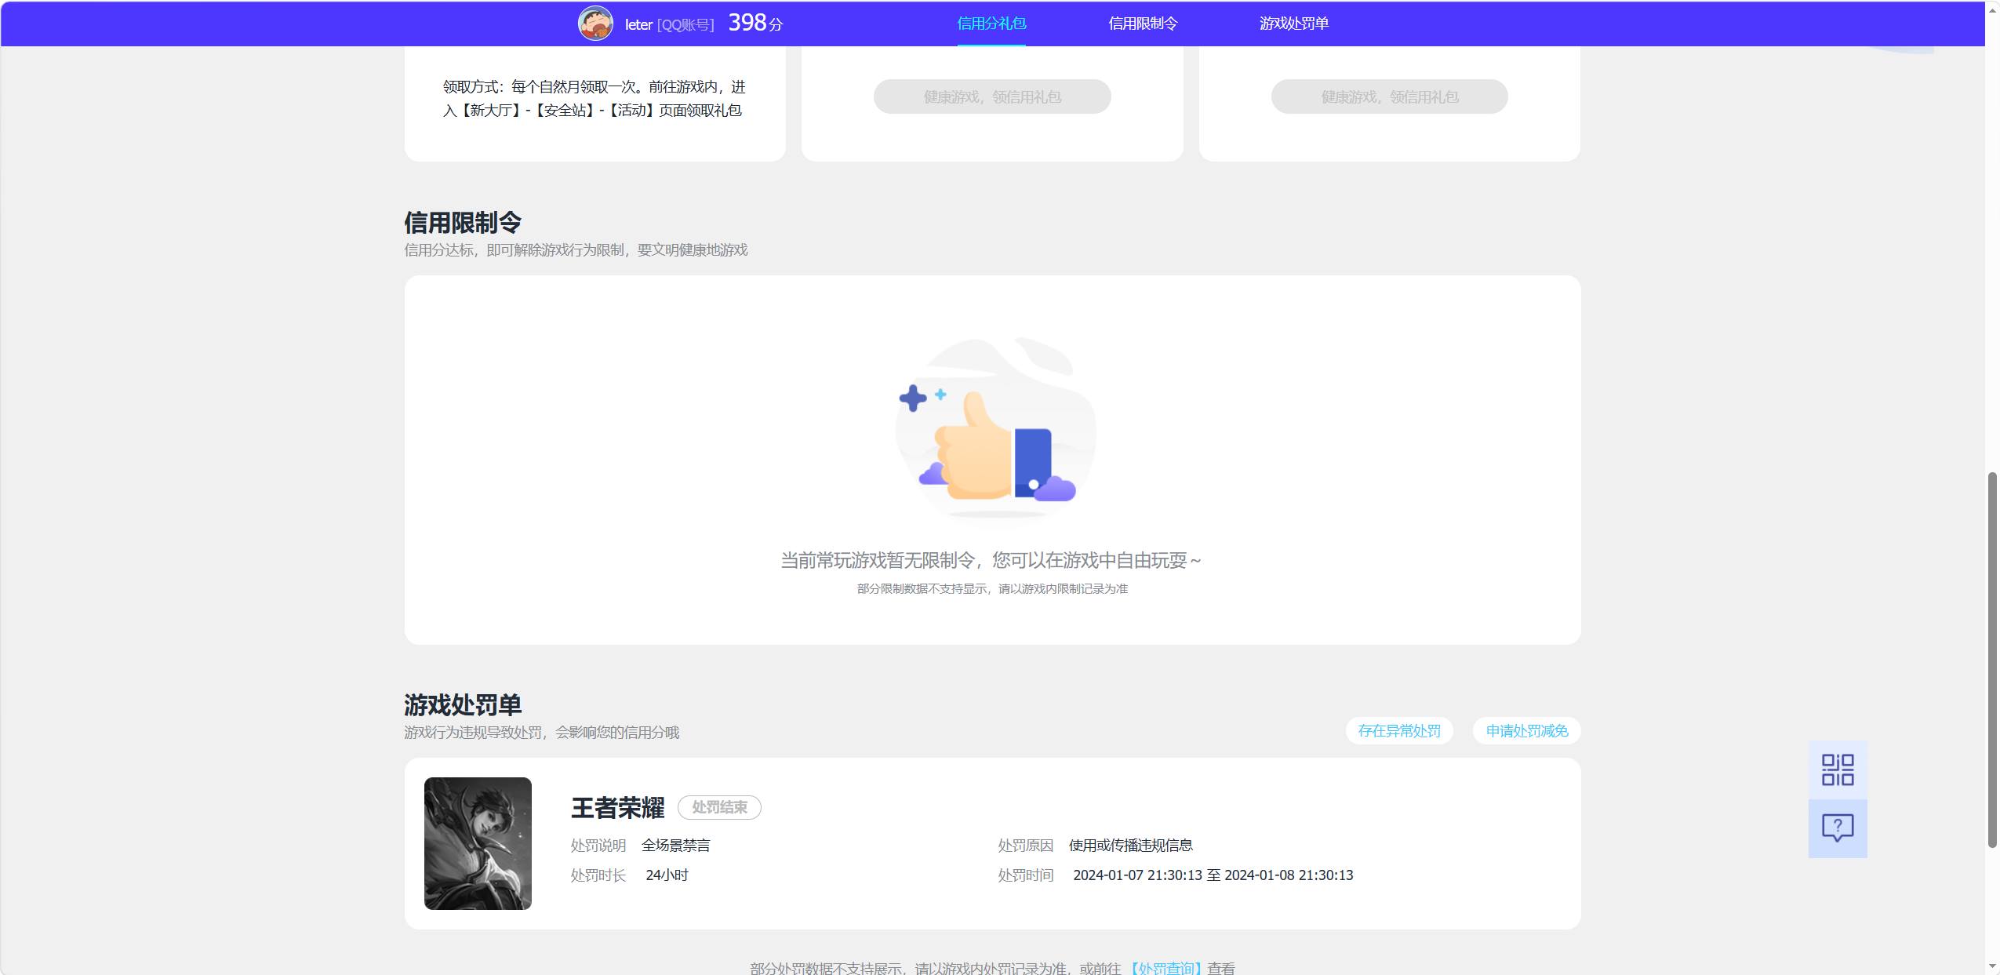The width and height of the screenshot is (2000, 975).
Task: Click the 当前常玩游戏暂无限制令 message
Action: 991,560
